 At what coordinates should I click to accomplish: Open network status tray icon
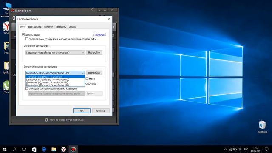(x=230, y=149)
